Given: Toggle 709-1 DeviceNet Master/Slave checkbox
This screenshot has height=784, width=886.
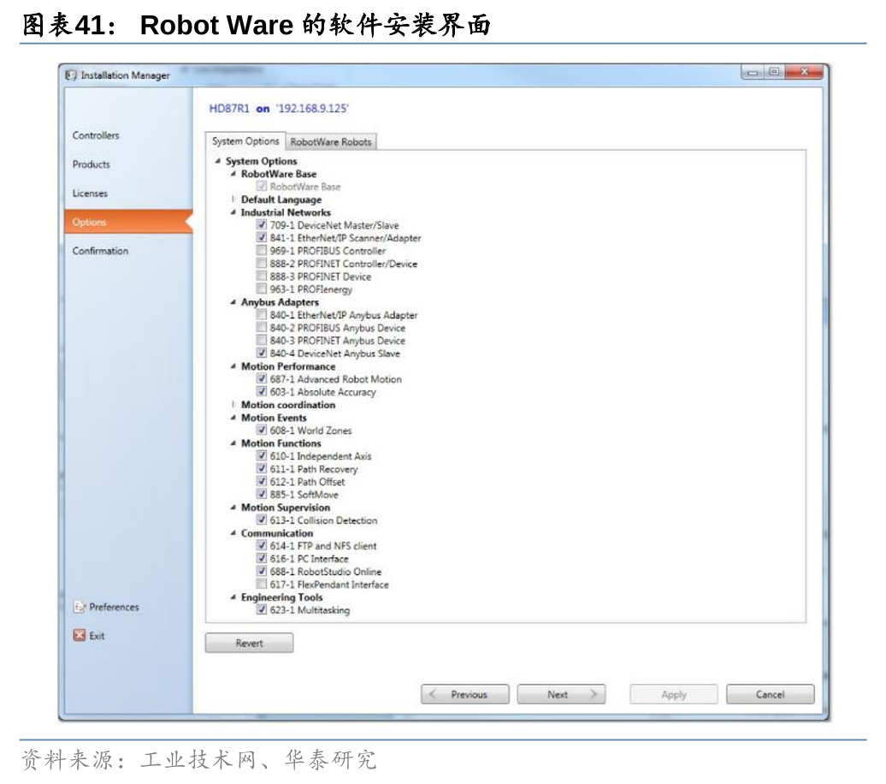Looking at the screenshot, I should [x=261, y=224].
